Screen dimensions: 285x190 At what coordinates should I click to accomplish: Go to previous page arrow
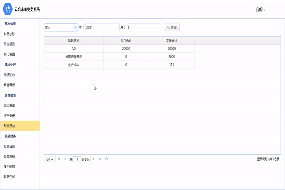tap(65, 159)
